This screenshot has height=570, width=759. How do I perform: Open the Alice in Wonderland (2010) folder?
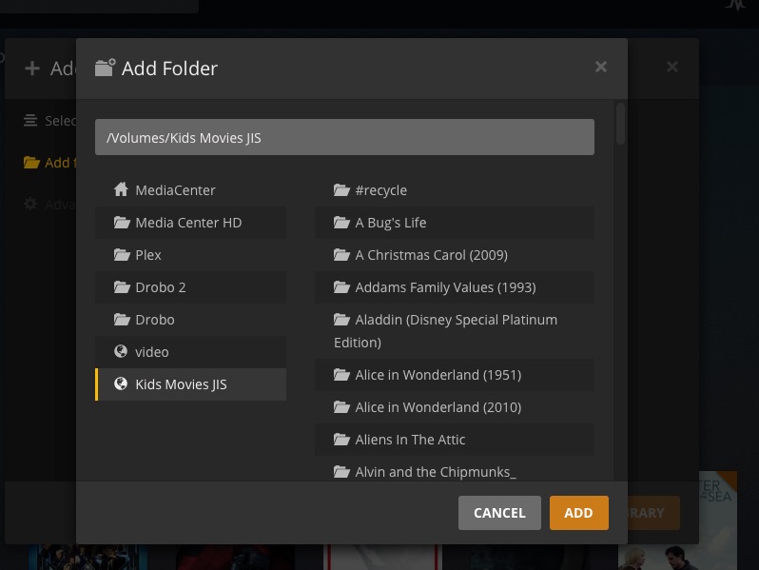(455, 406)
